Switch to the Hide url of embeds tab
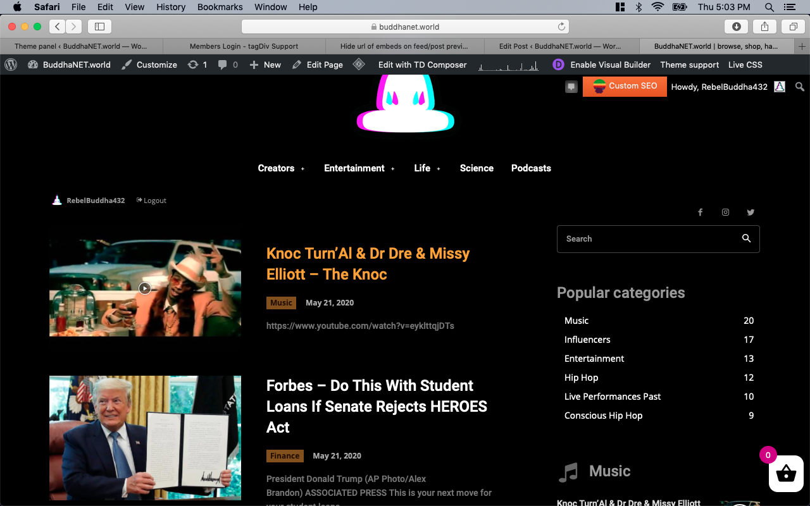810x506 pixels. coord(404,46)
